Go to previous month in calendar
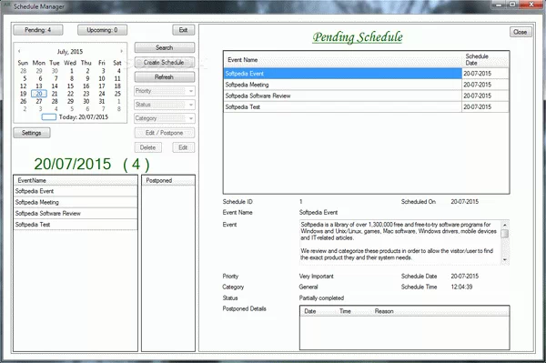The height and width of the screenshot is (363, 546). (19, 51)
